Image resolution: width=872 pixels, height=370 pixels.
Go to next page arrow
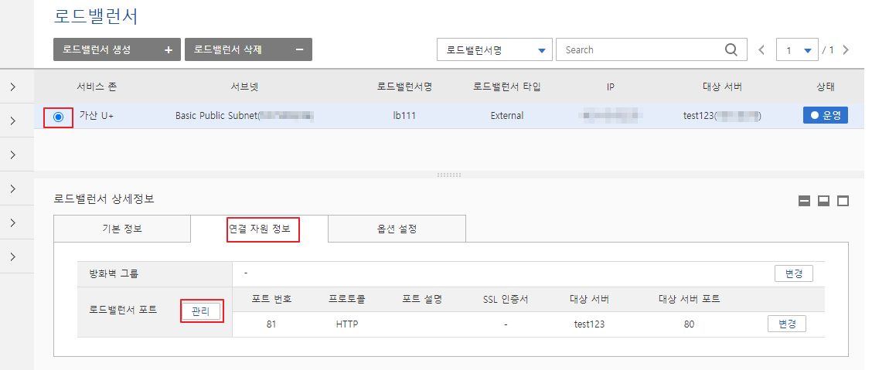coord(846,50)
